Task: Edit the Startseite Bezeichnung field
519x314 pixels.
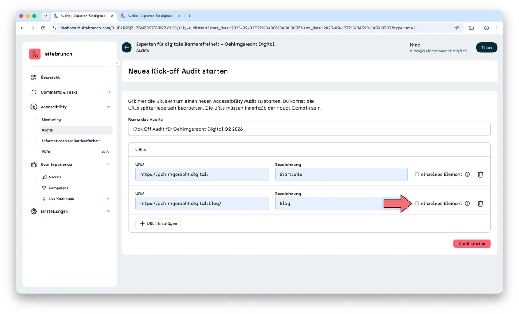Action: [x=341, y=175]
